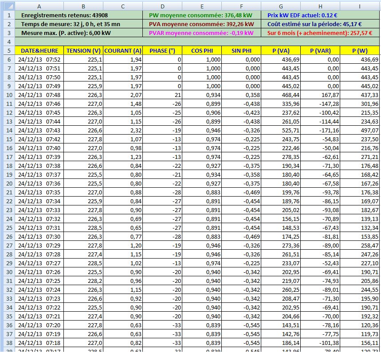This screenshot has width=381, height=352.
Task: Click cos phi value 0,934 in row 10
Action: pyautogui.click(x=202, y=95)
